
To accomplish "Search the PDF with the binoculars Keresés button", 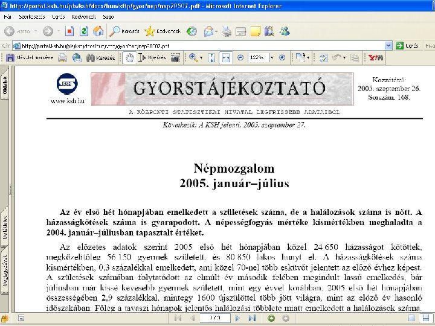I will [101, 58].
